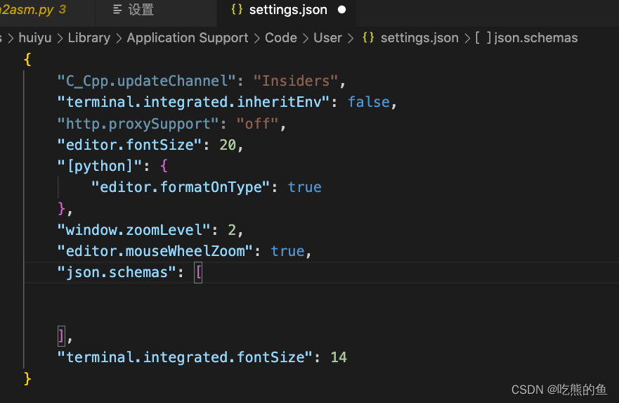Open huiyu breadcrumb folder
This screenshot has width=619, height=403.
pyautogui.click(x=35, y=38)
